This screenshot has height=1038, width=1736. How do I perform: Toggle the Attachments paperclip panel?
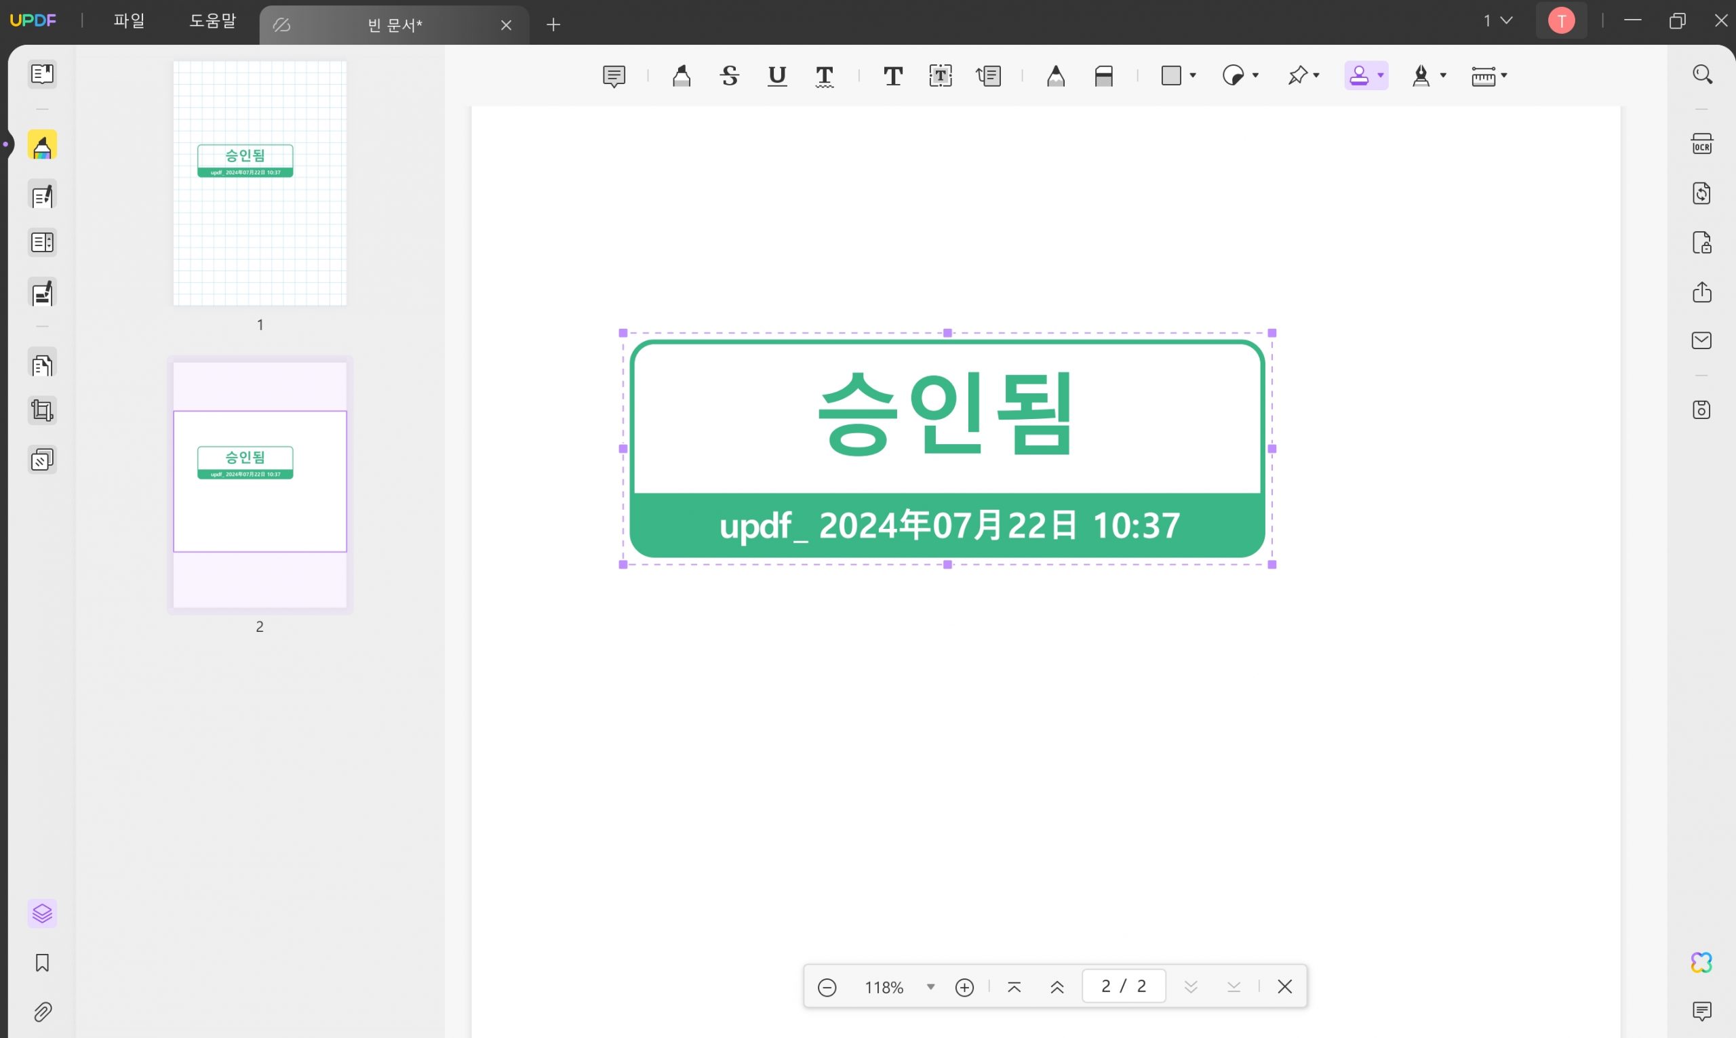pyautogui.click(x=42, y=1012)
